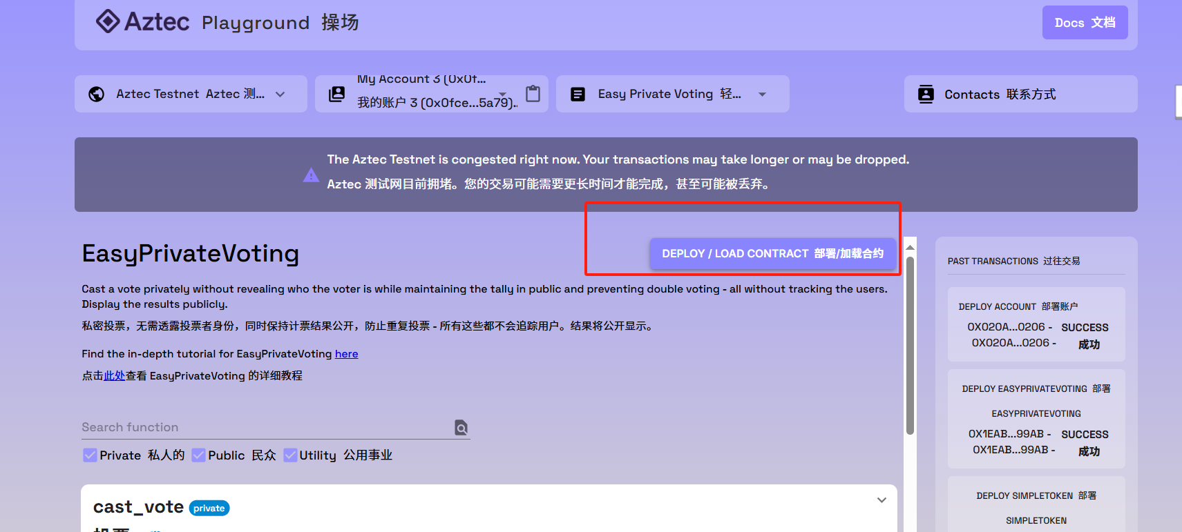The width and height of the screenshot is (1182, 532).
Task: Open the Aztec Testnet network dropdown
Action: pyautogui.click(x=280, y=95)
